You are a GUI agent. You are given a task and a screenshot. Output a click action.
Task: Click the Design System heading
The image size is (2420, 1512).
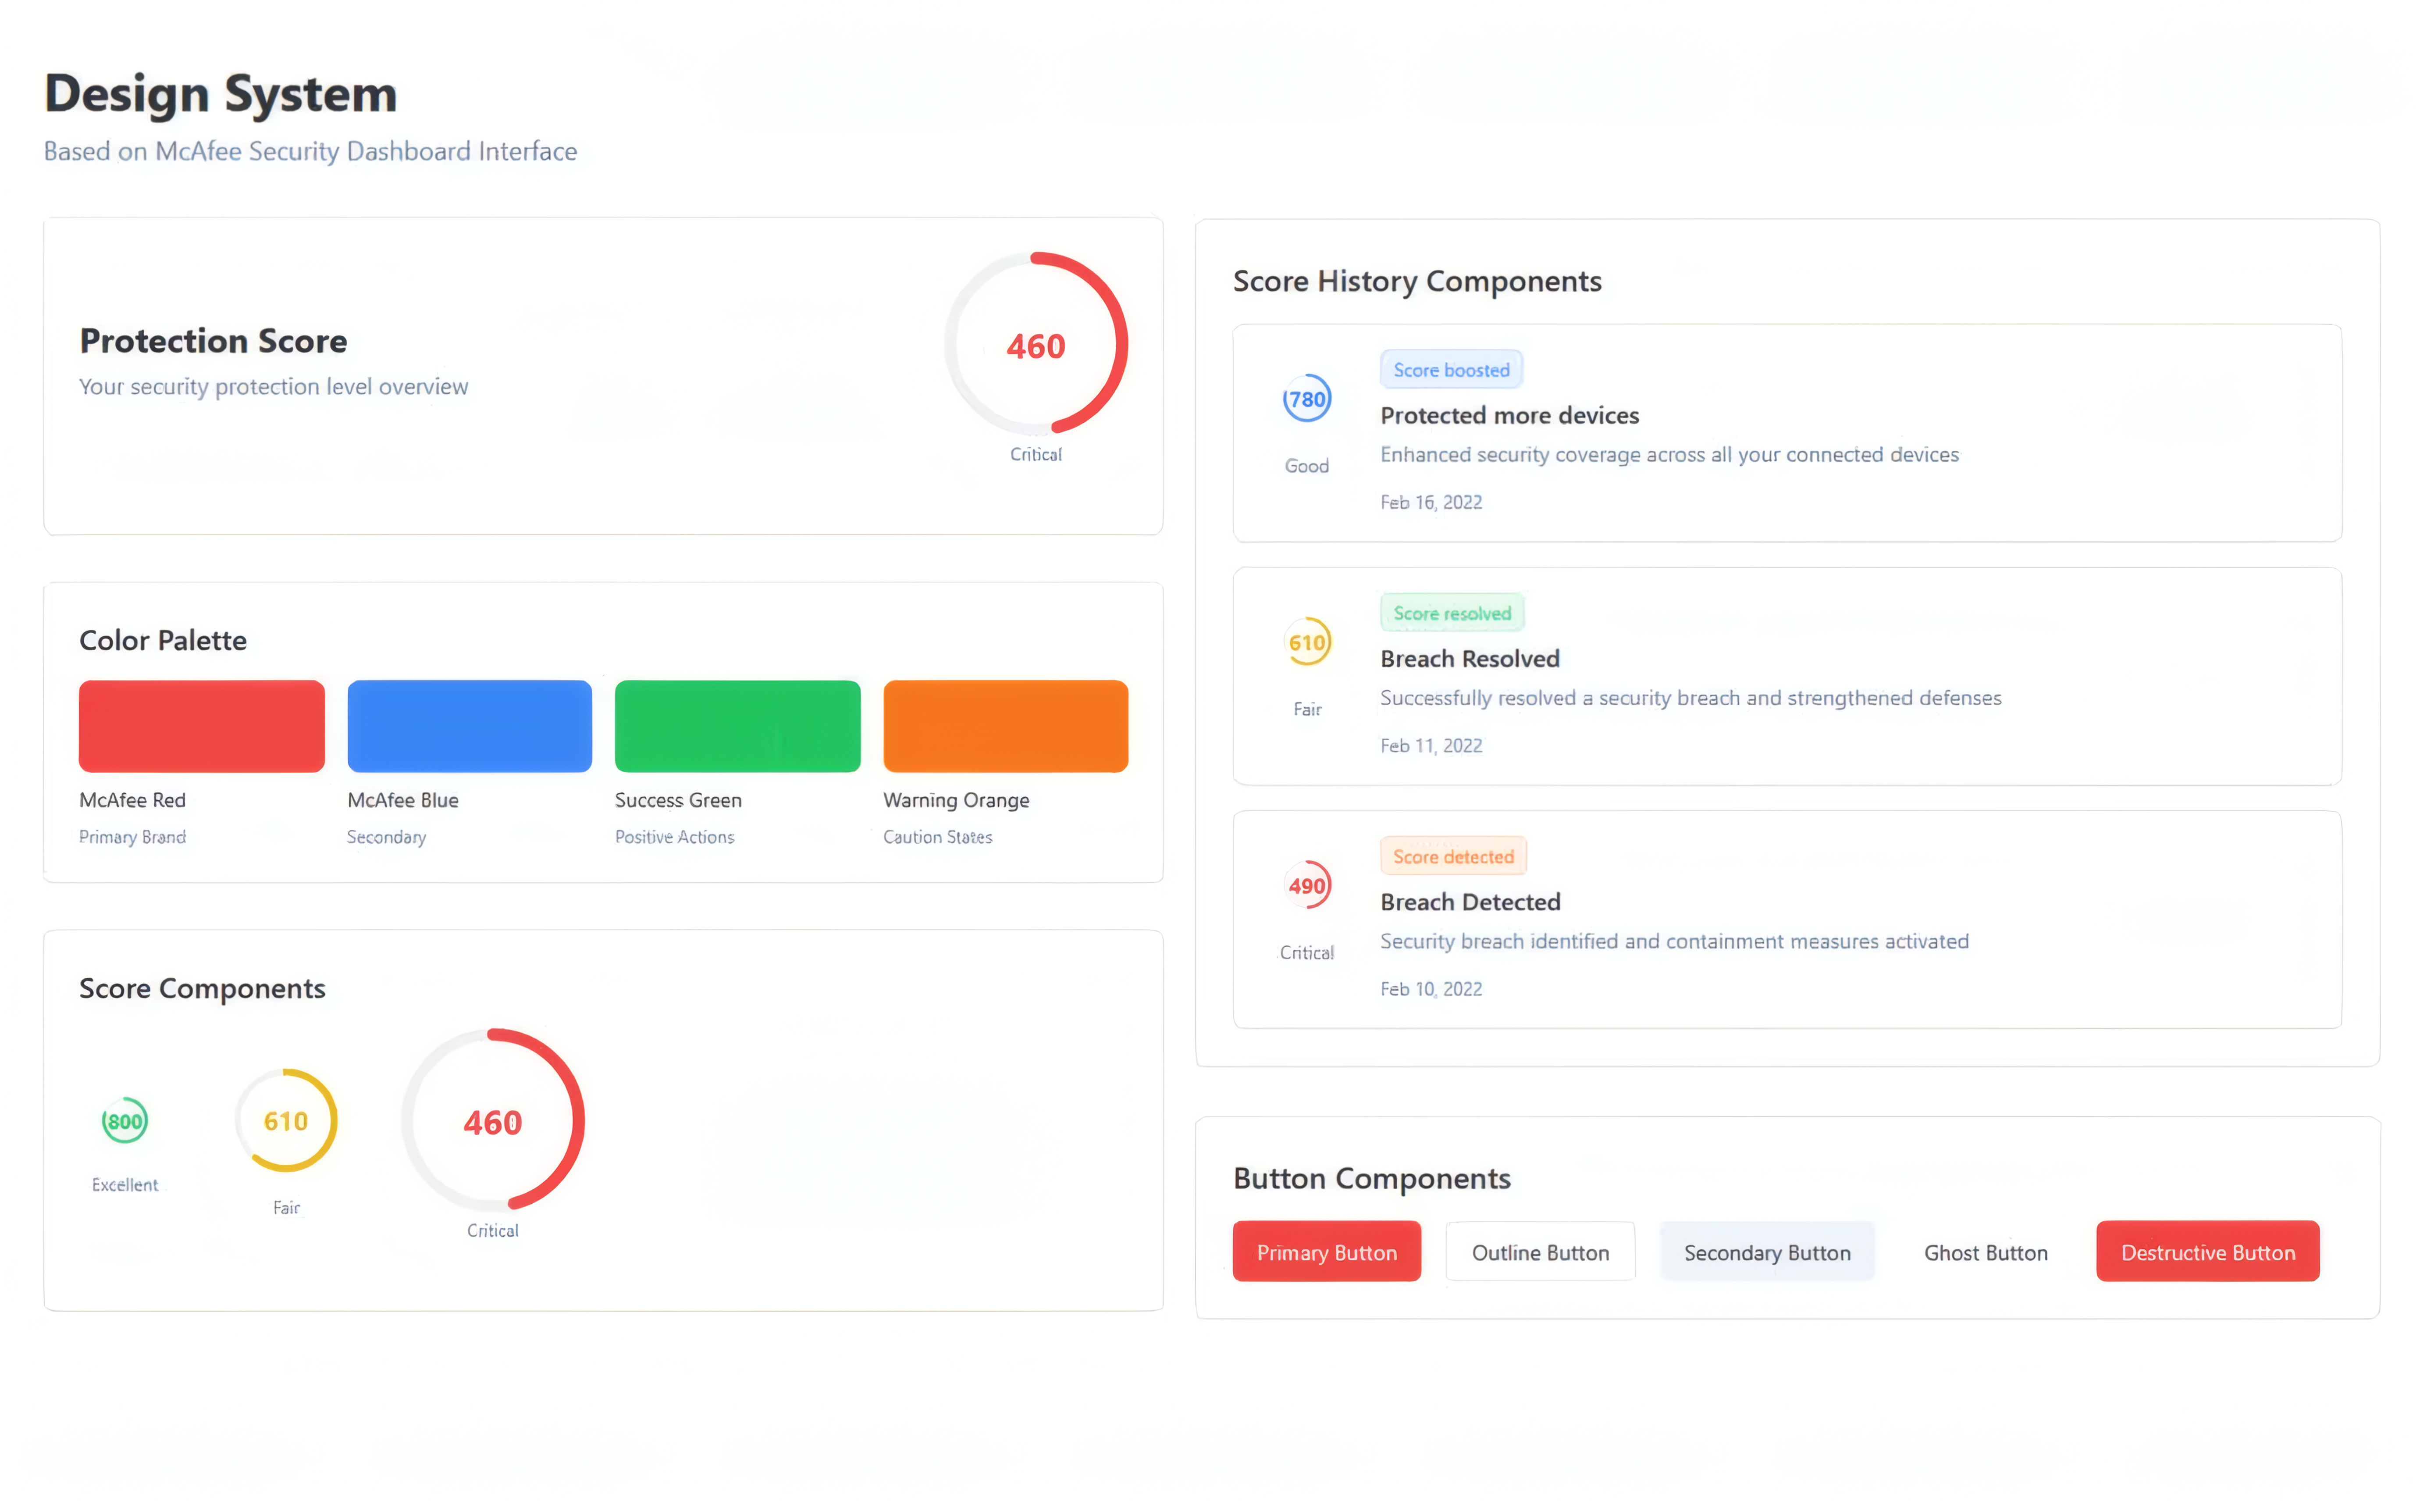[x=220, y=94]
